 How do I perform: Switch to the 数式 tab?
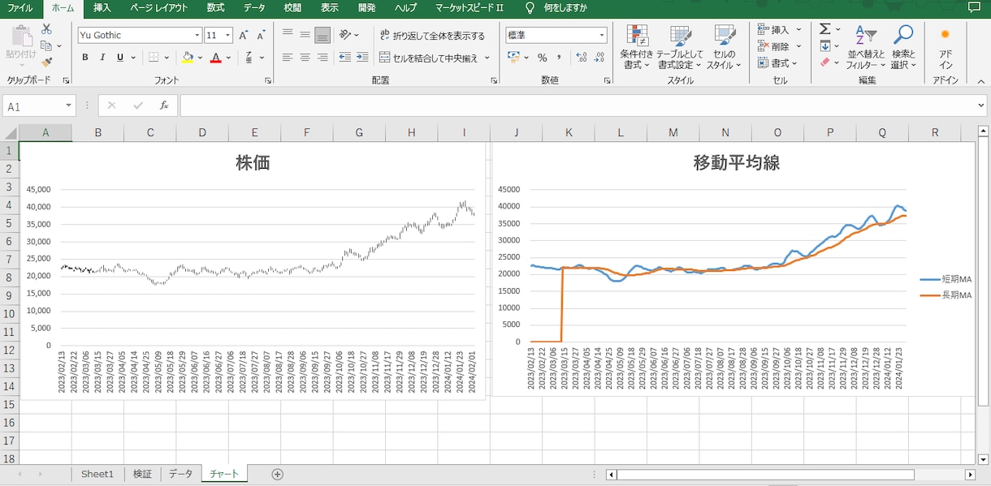coord(215,8)
